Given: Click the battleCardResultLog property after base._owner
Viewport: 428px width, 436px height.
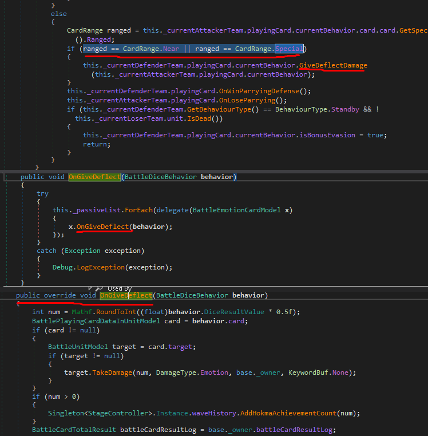Looking at the screenshot, I should click(294, 430).
